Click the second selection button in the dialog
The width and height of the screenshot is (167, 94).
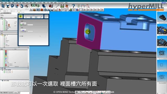coord(23,31)
